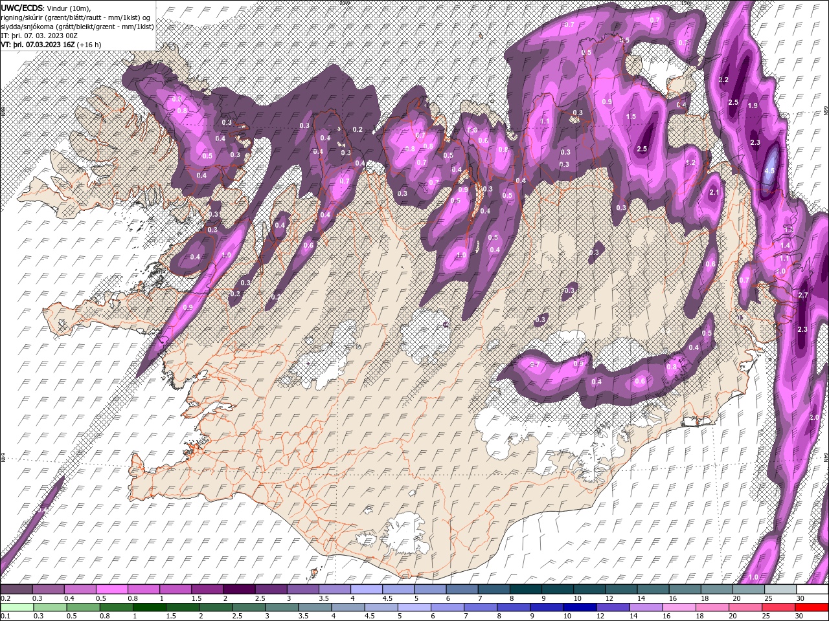Click the 2.0 precipitation value on the map
Viewport: 829px width, 621px height.
[x=814, y=417]
